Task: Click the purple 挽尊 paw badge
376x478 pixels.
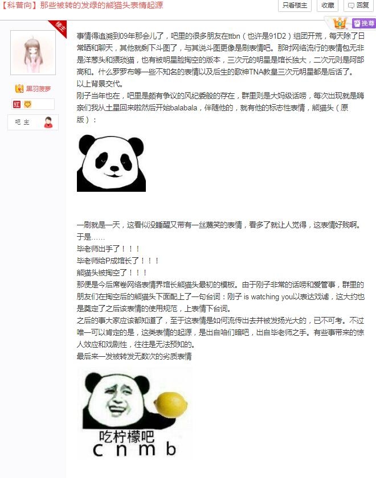Action: point(363,23)
